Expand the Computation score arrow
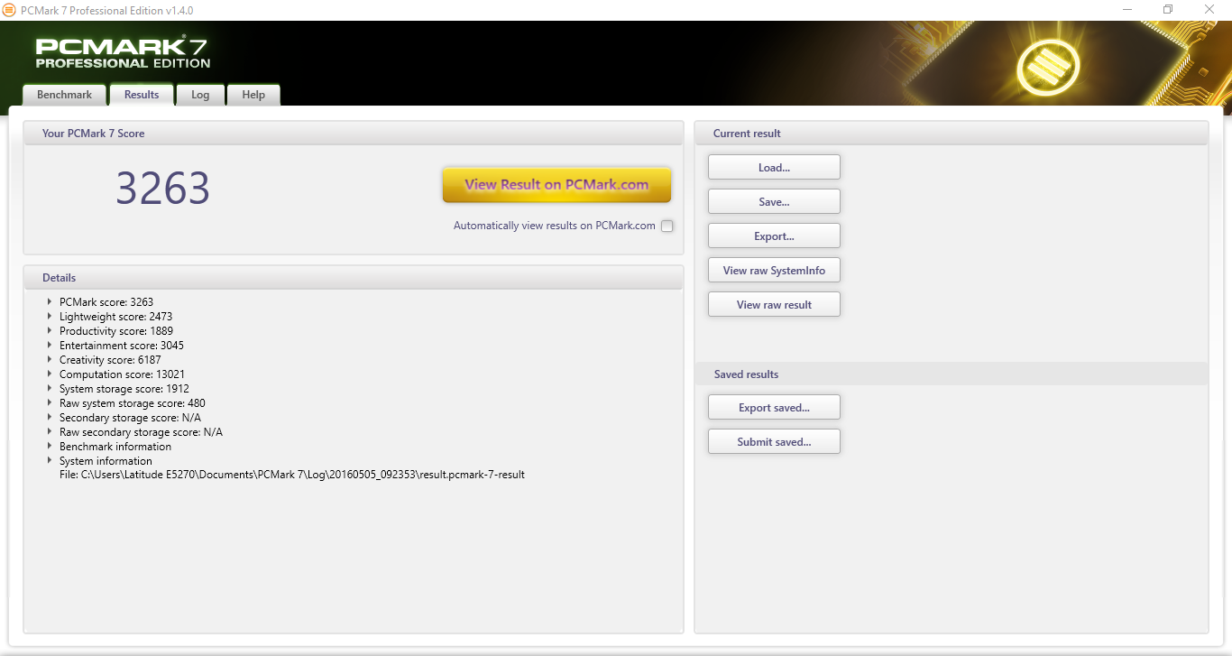This screenshot has width=1232, height=656. [50, 374]
